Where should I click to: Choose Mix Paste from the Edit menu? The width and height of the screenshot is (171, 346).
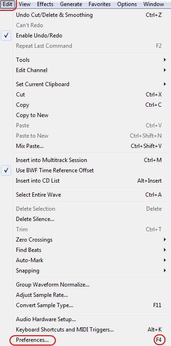(89, 146)
